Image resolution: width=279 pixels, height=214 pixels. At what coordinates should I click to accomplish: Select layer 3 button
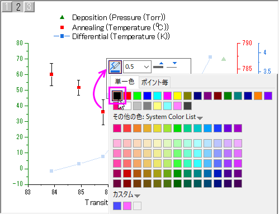pyautogui.click(x=29, y=7)
